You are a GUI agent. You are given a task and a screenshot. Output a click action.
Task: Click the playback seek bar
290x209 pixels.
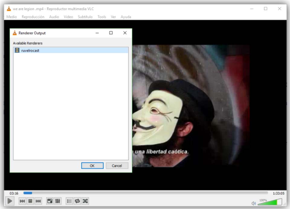pos(146,193)
